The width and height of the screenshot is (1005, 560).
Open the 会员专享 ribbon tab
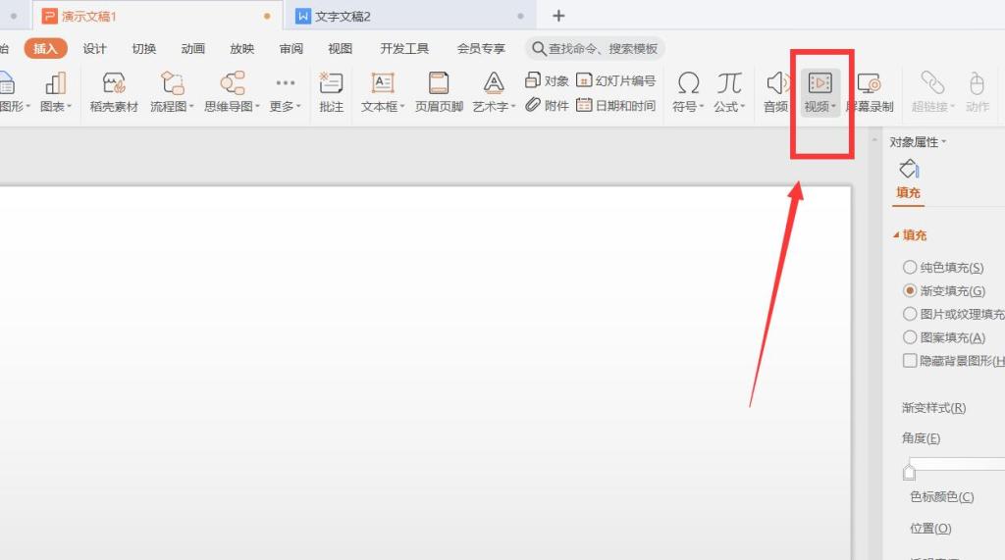(481, 49)
